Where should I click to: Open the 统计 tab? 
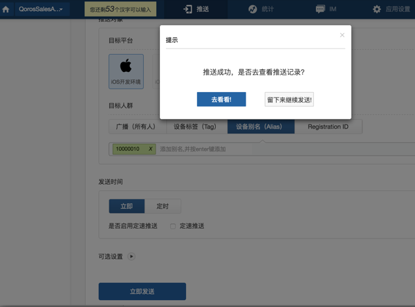(261, 9)
